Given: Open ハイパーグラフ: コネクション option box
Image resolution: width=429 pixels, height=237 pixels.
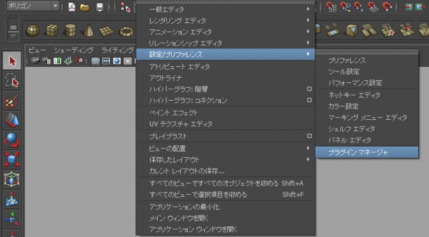Looking at the screenshot, I should click(309, 100).
